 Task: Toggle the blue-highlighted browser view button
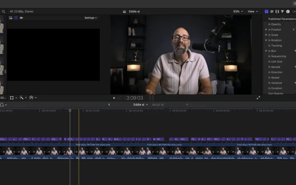click(16, 18)
